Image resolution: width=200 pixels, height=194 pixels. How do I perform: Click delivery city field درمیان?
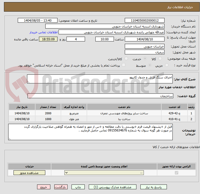[145, 52]
